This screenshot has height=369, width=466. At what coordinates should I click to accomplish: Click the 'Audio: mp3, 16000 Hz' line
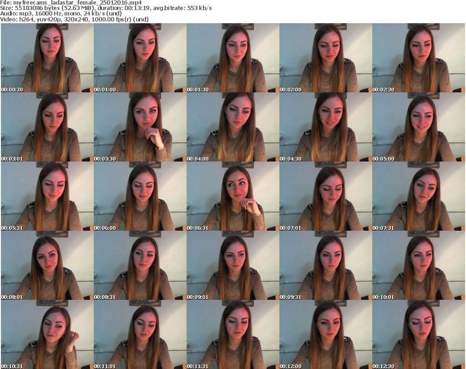coord(61,14)
